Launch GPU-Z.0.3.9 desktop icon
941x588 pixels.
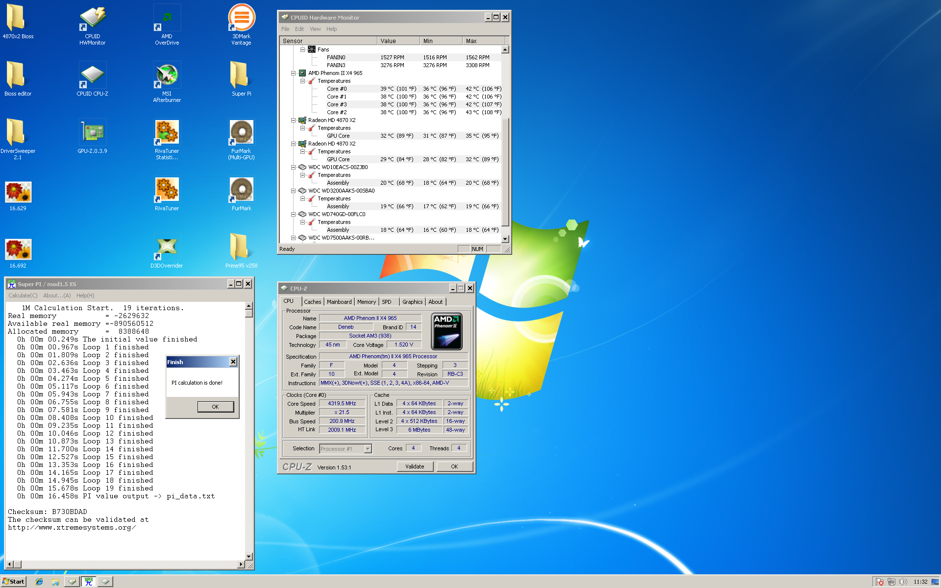click(93, 136)
